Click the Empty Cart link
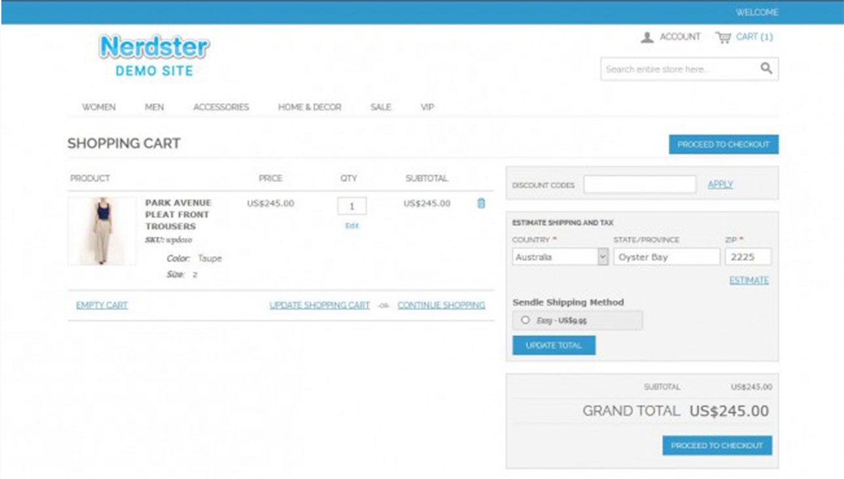 102,305
